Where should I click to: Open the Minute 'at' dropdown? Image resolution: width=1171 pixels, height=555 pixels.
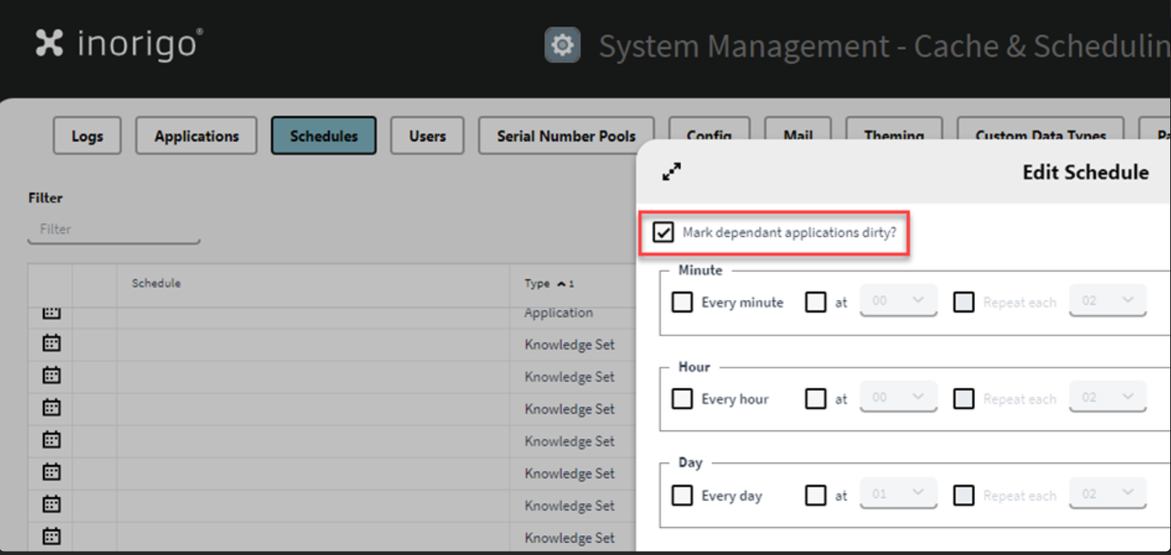pos(898,301)
